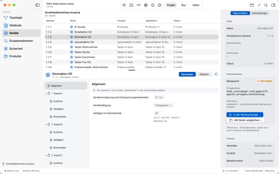Switch to the Bus tab

click(x=184, y=5)
